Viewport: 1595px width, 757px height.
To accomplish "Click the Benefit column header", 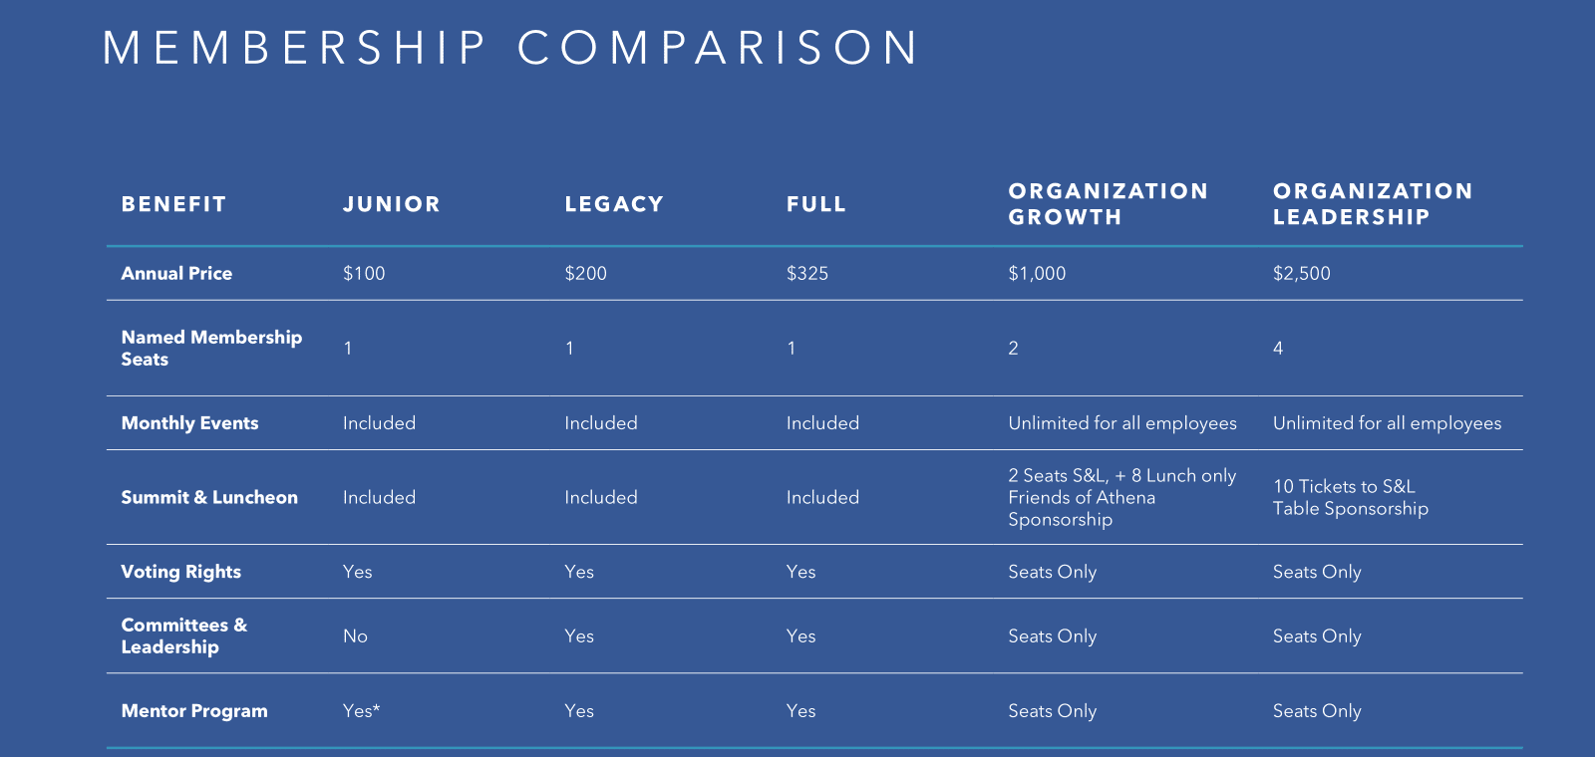I will pyautogui.click(x=173, y=204).
